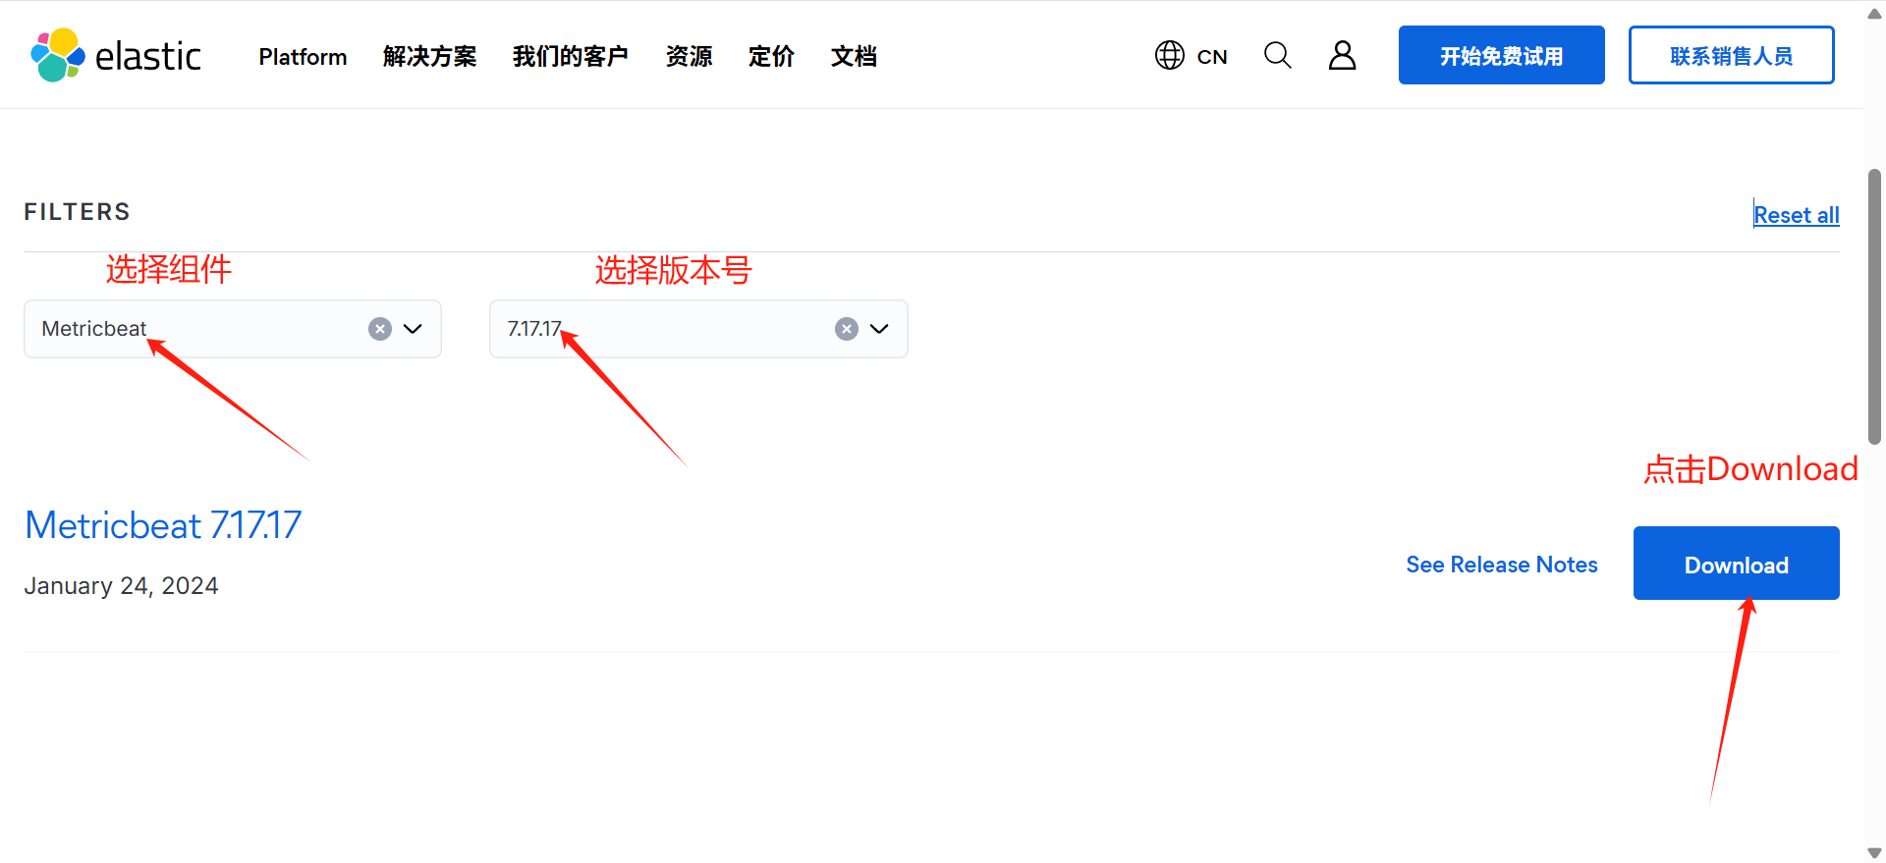Expand the product dropdown chevron
This screenshot has height=863, width=1886.
(413, 329)
